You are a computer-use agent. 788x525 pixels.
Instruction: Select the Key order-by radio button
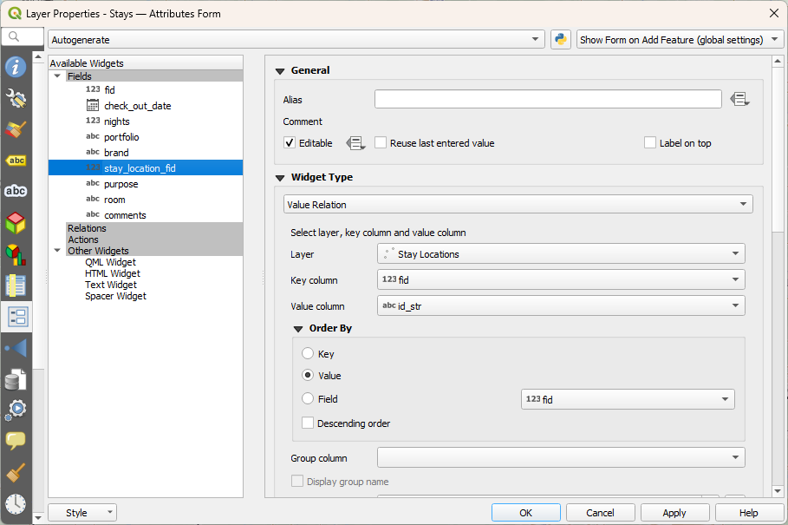308,354
